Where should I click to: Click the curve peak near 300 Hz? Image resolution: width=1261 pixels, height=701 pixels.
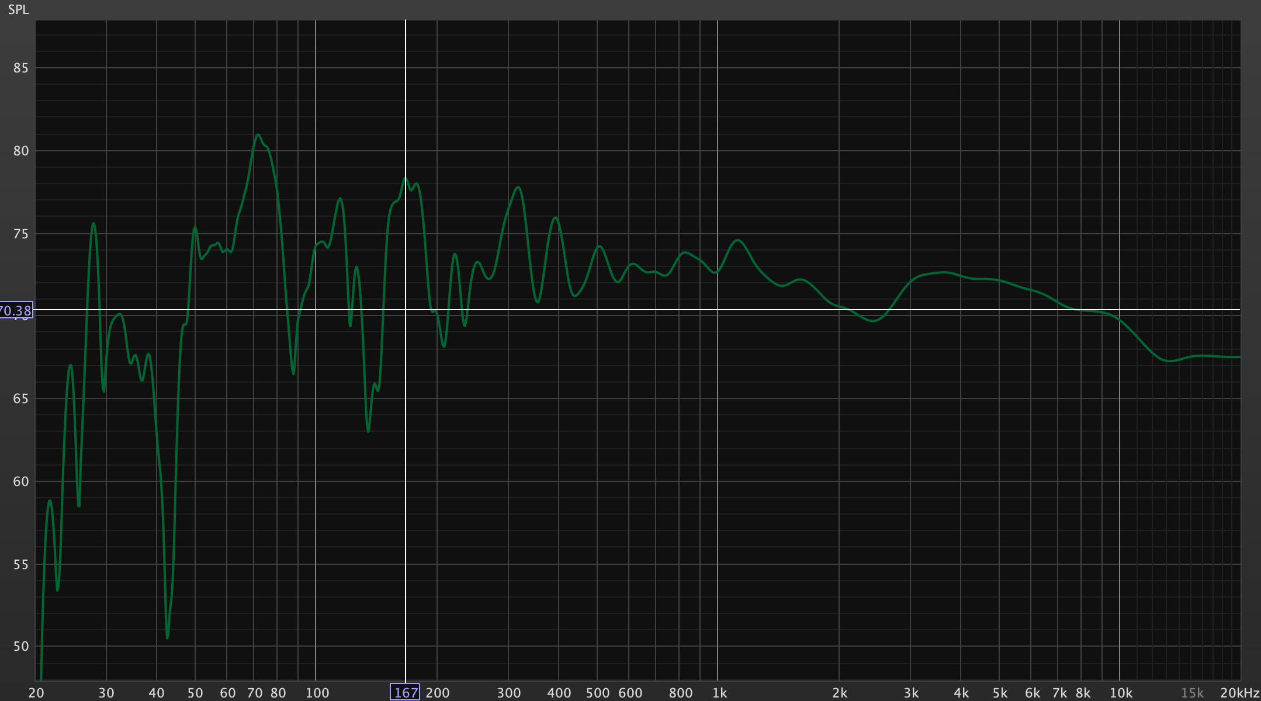(518, 188)
